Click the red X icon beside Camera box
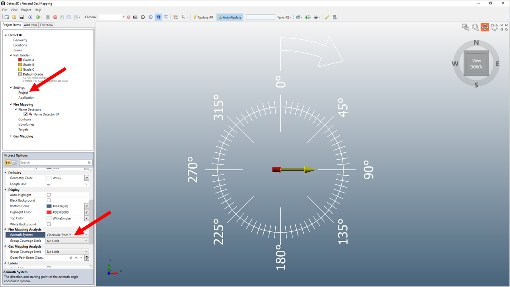 pos(128,17)
